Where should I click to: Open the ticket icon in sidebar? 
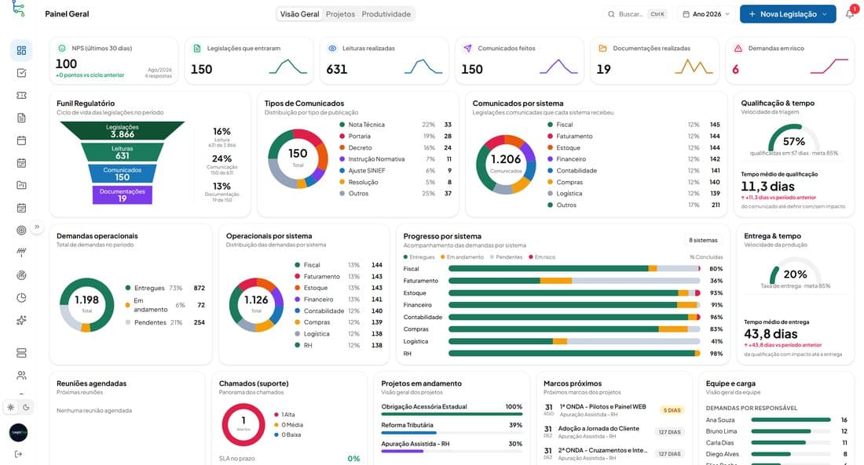[21, 96]
